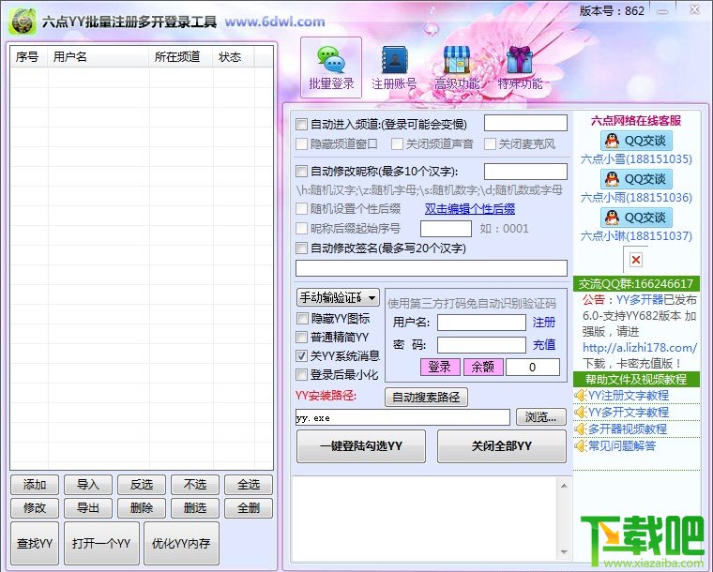Uncheck 关YY系统消息 option
The width and height of the screenshot is (713, 572).
[302, 355]
